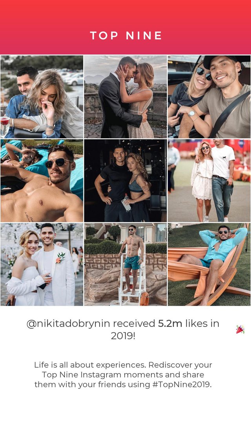This screenshot has height=447, width=251.
Task: Select the photo of man in orange hammock
Action: click(x=209, y=265)
